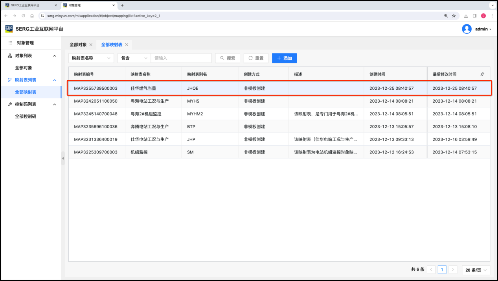This screenshot has height=281, width=498.
Task: Click the admin user avatar icon
Action: click(x=467, y=29)
